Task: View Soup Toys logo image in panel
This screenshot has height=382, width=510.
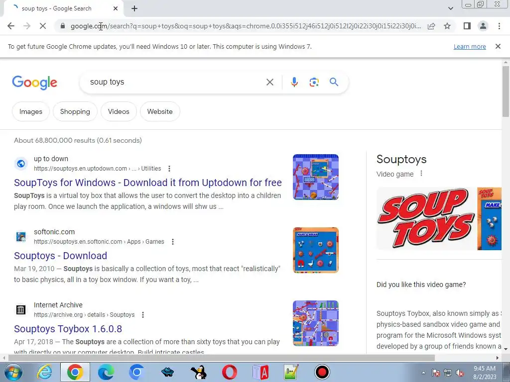Action: point(426,219)
